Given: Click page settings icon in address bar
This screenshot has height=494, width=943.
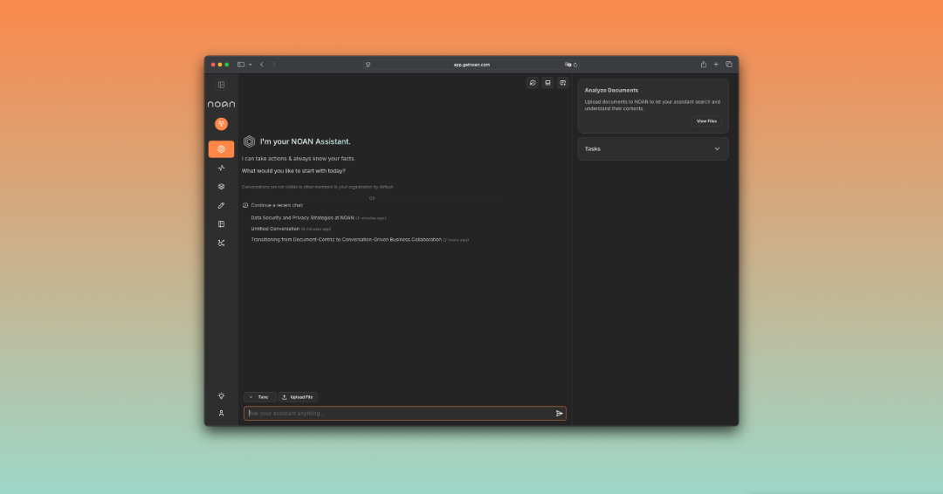Looking at the screenshot, I should [368, 65].
